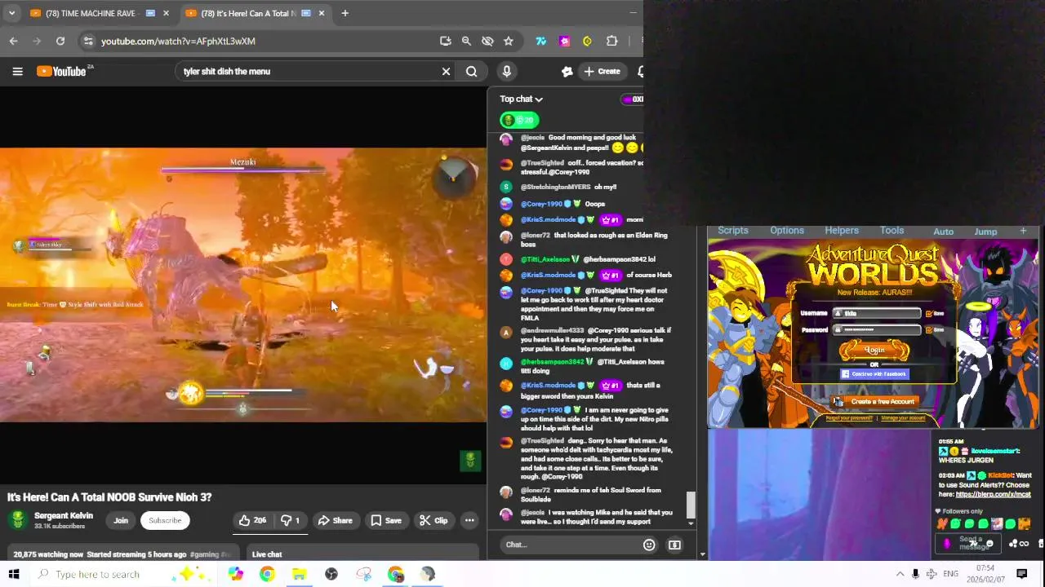Open Sergeant Kelvin channel name link

[x=64, y=516]
